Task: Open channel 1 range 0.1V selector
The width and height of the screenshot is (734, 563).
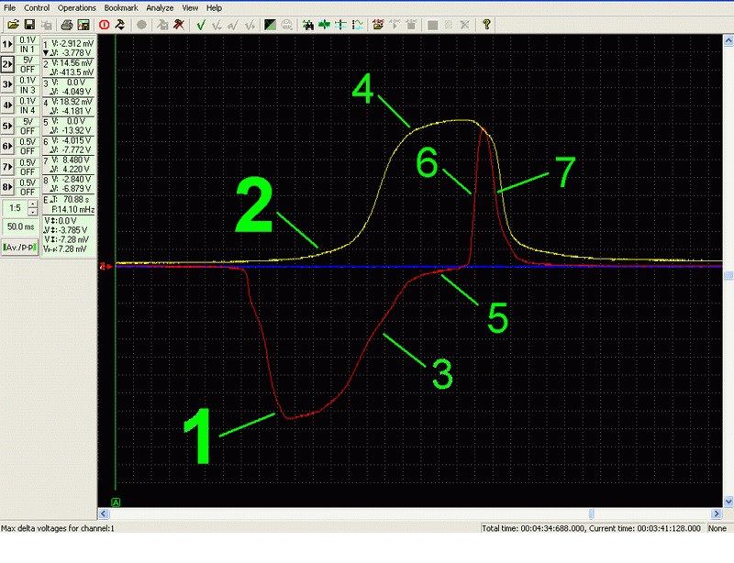Action: click(28, 40)
